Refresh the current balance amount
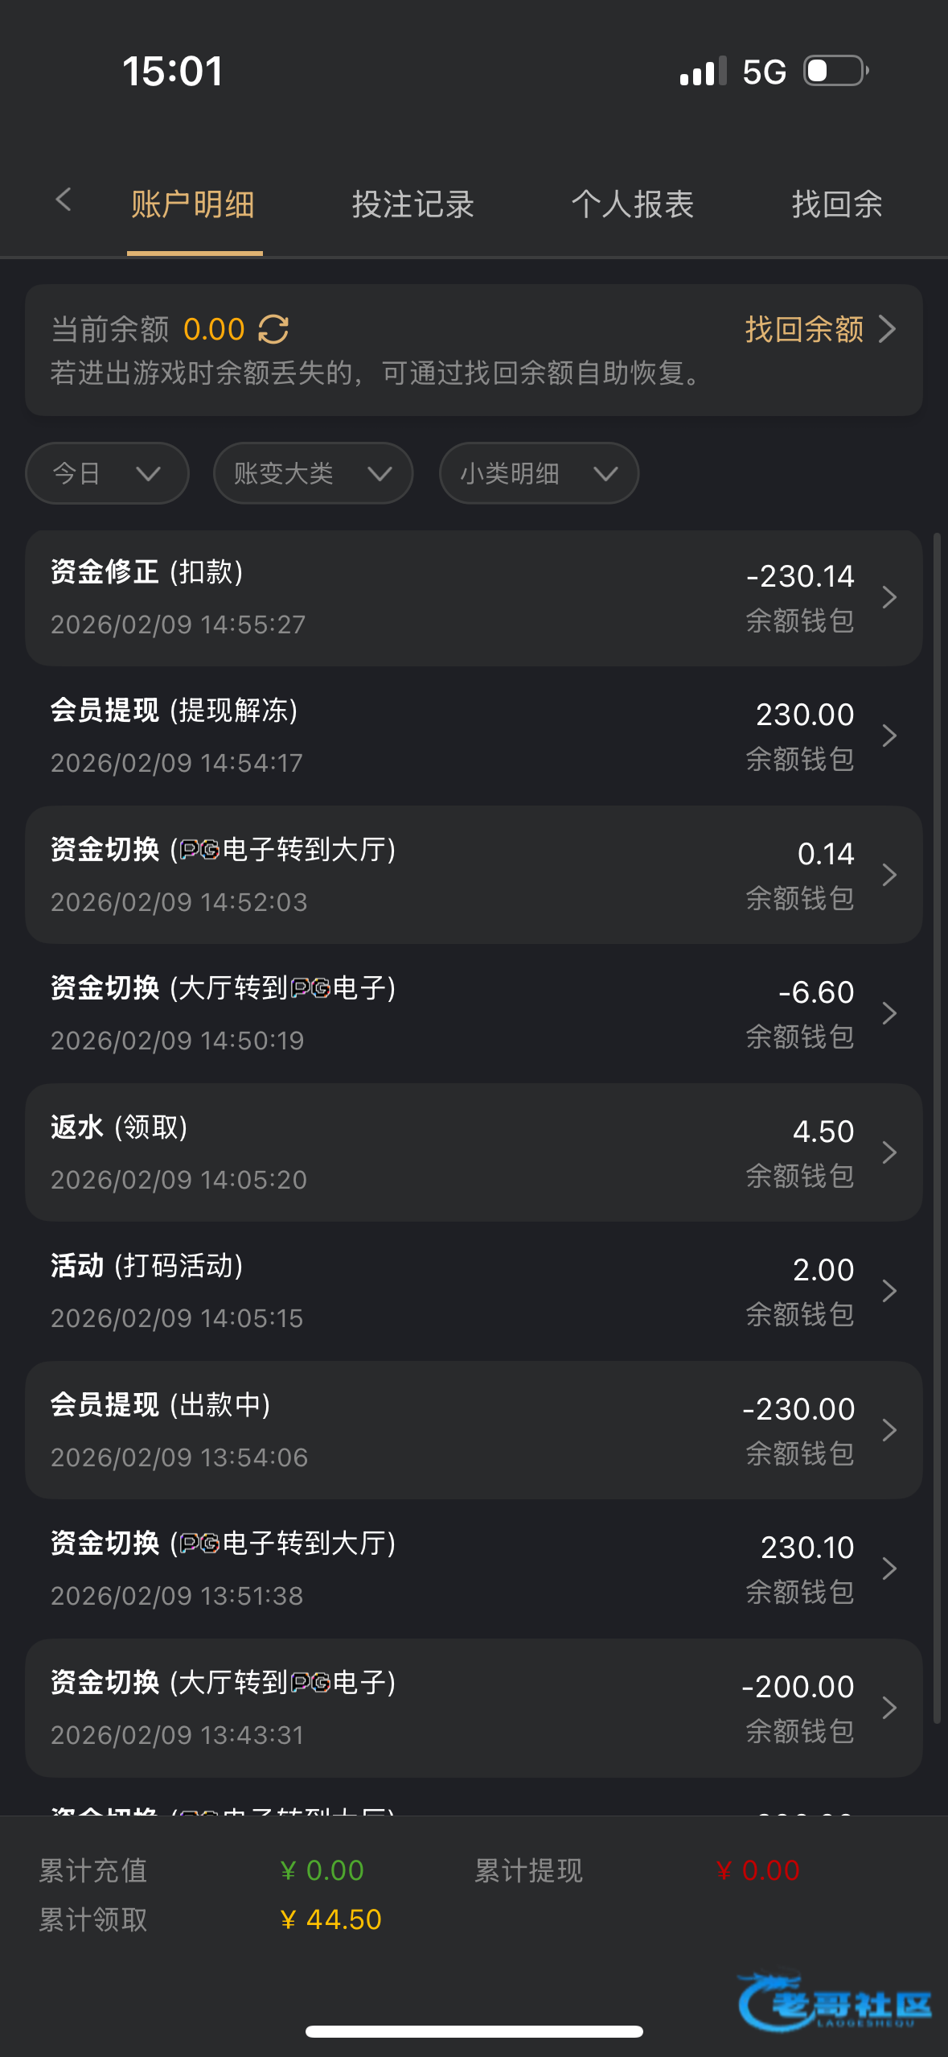The image size is (948, 2057). (273, 329)
